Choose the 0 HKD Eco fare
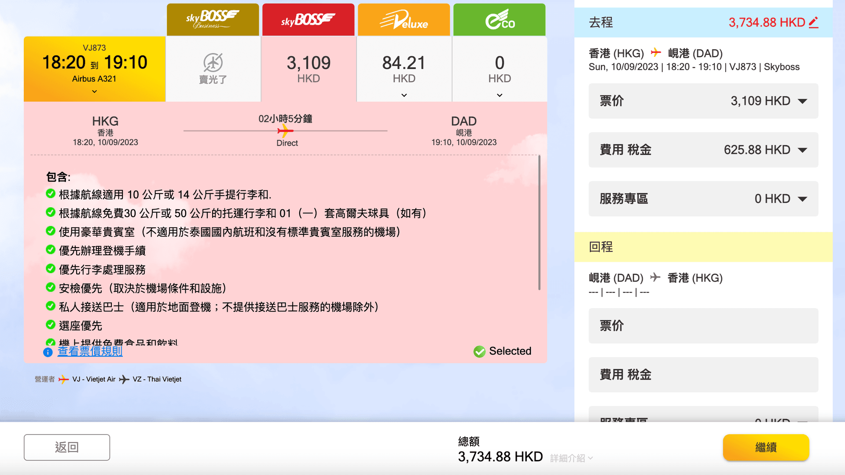Screen dimensions: 845x475 click(500, 69)
